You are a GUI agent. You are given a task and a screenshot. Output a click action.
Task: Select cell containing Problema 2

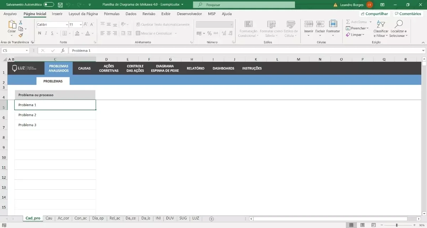click(x=55, y=115)
